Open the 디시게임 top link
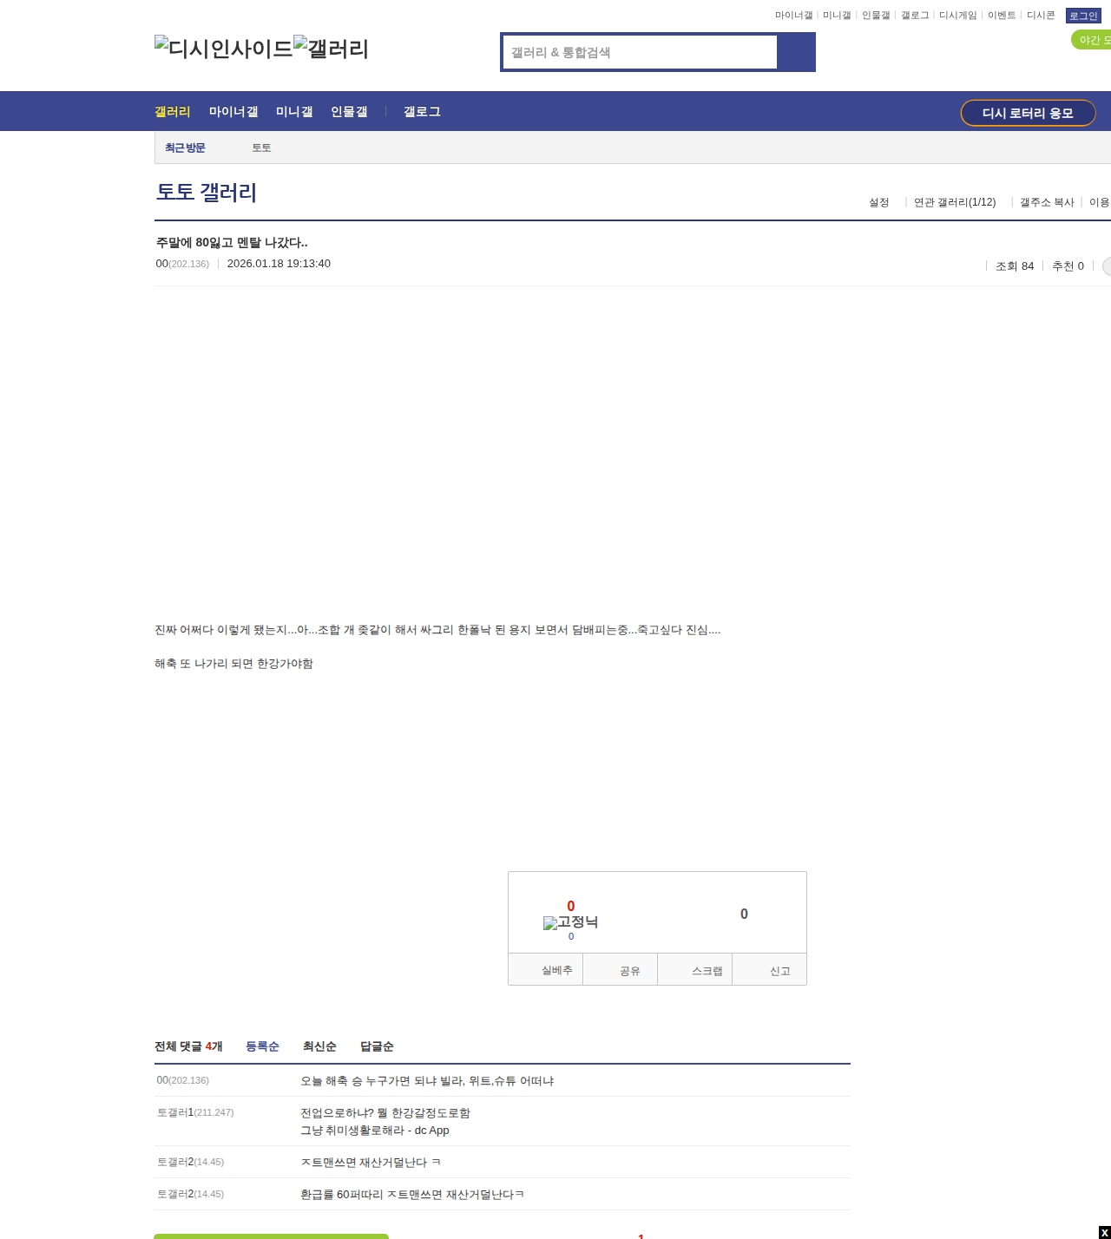 click(x=957, y=16)
